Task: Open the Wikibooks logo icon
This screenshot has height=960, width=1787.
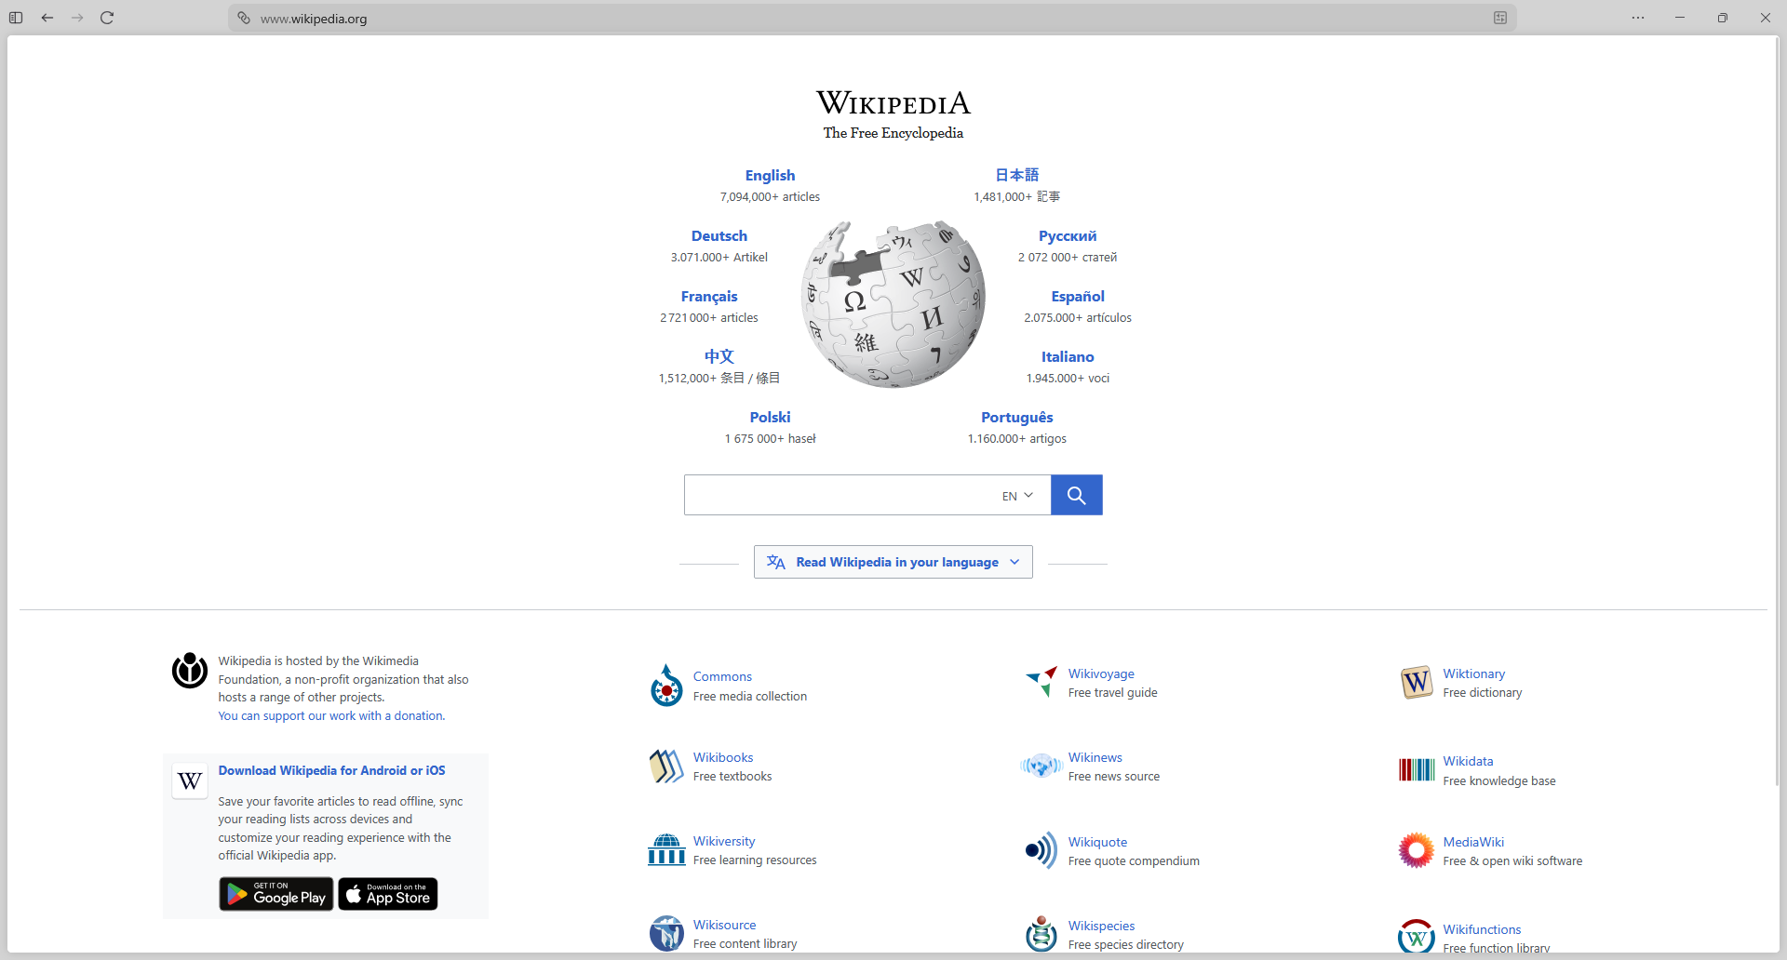Action: (x=666, y=767)
